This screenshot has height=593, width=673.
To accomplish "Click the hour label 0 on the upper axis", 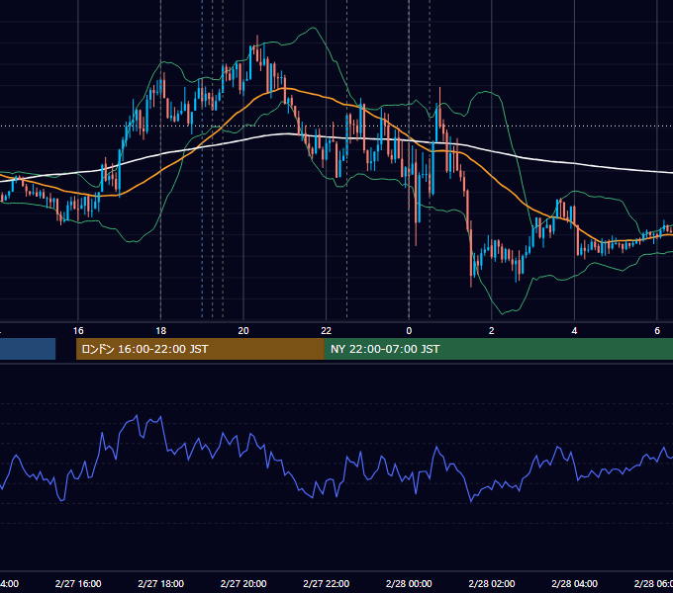I will pos(409,331).
